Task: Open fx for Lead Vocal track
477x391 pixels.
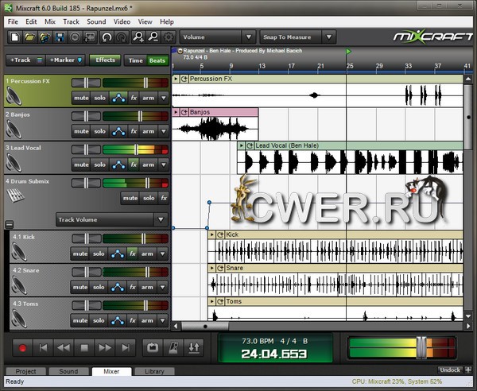Action: pyautogui.click(x=134, y=165)
